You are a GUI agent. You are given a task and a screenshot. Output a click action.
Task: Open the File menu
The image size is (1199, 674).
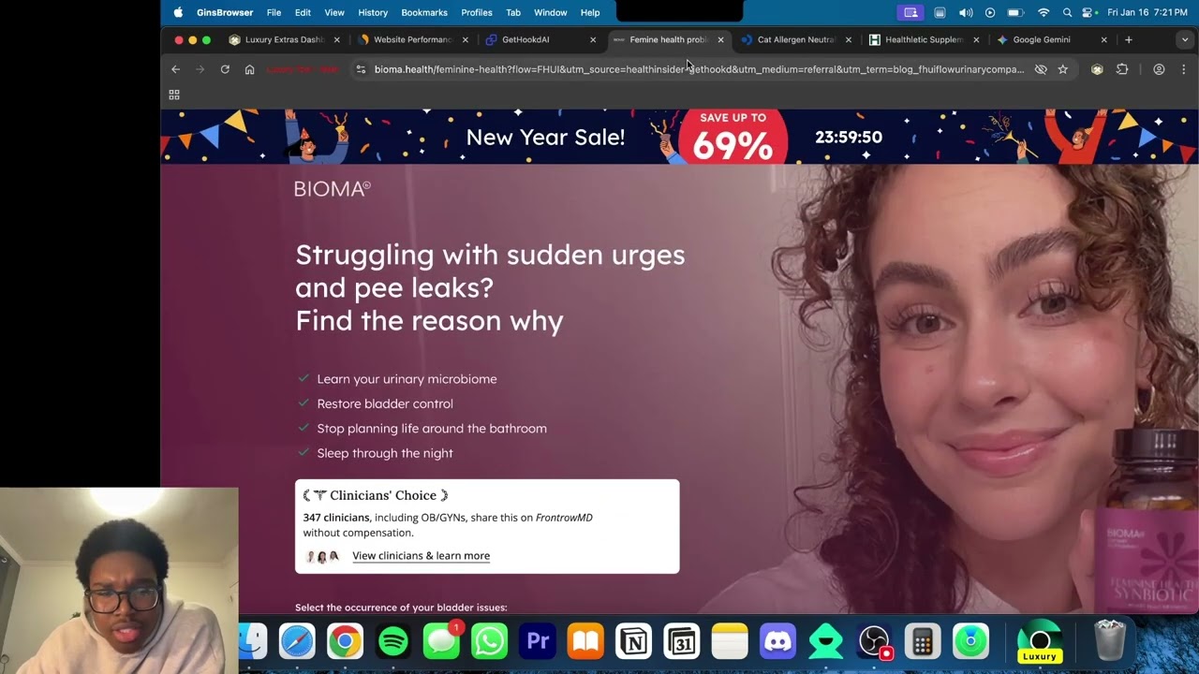coord(274,13)
